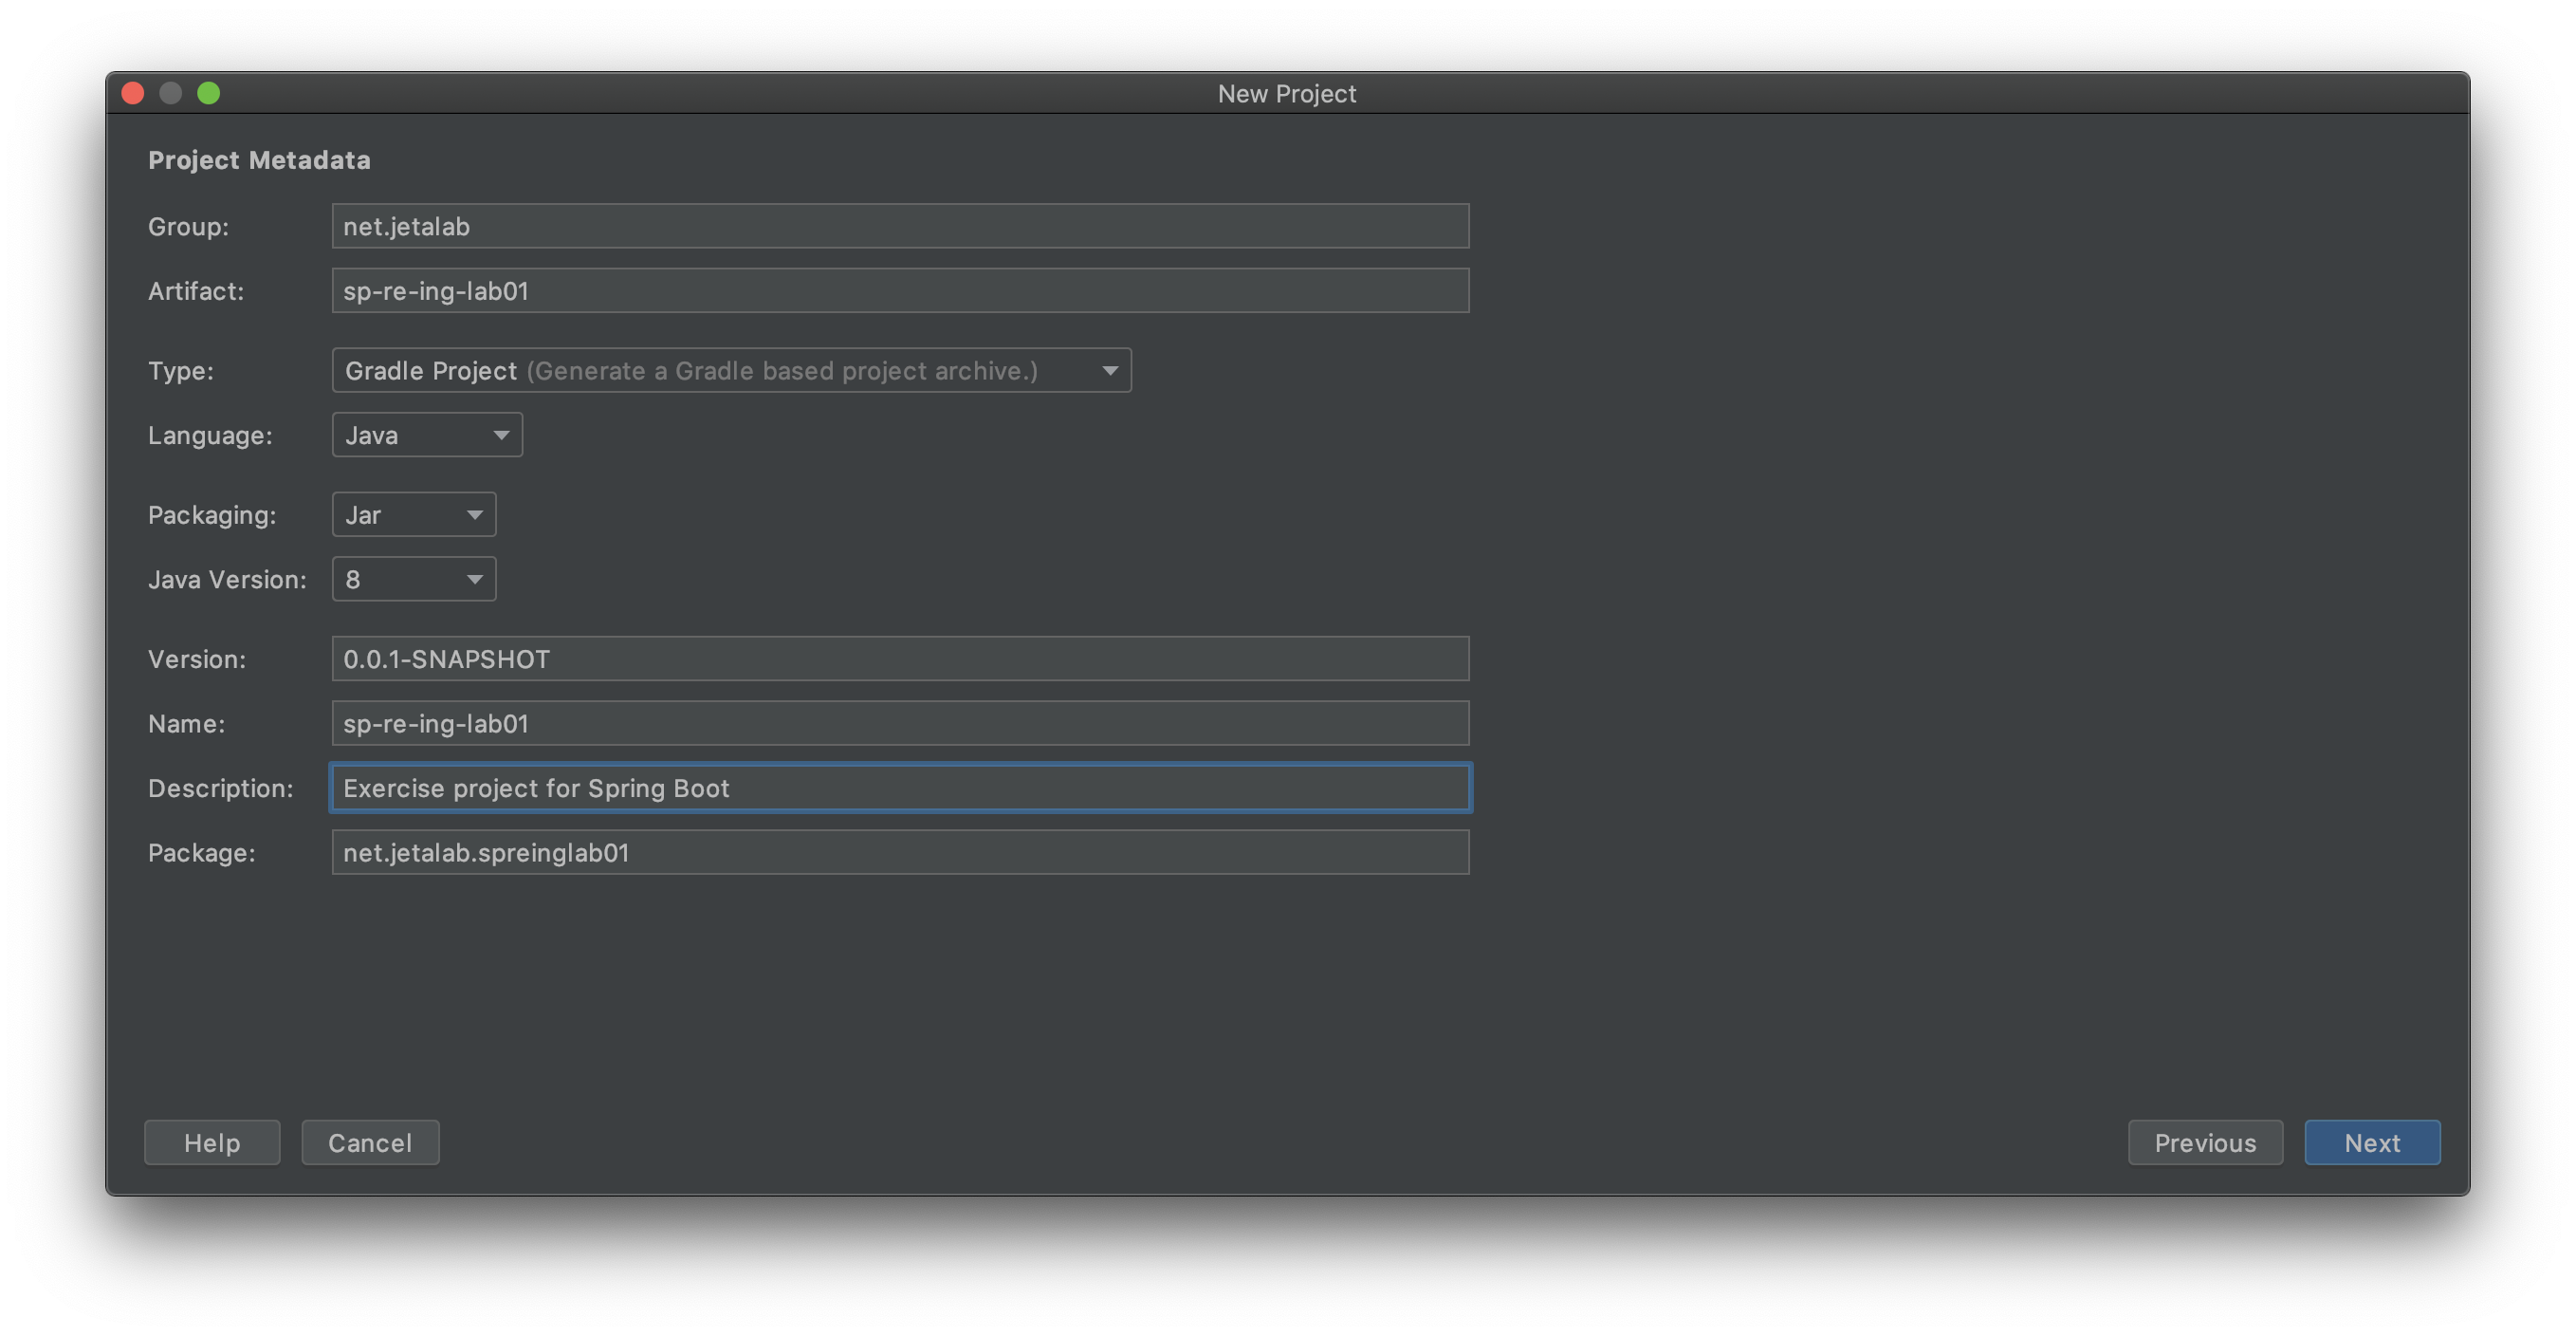Image resolution: width=2576 pixels, height=1336 pixels.
Task: Expand the Java Version dropdown
Action: (x=413, y=580)
